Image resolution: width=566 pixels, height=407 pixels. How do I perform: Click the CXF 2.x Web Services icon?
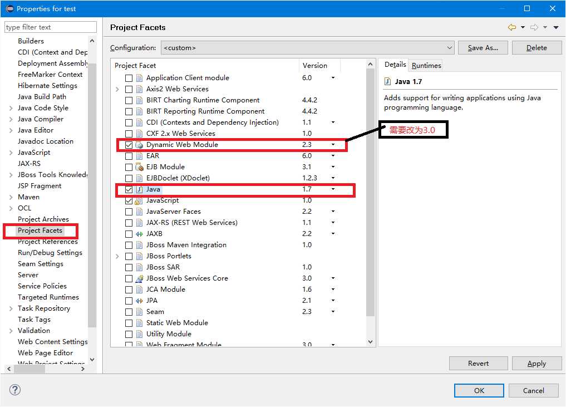coord(139,134)
